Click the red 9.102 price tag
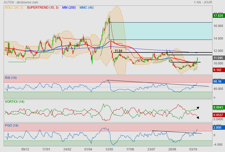 pos(218,70)
